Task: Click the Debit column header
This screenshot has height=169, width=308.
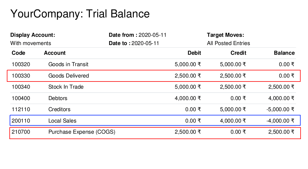Action: 194,53
